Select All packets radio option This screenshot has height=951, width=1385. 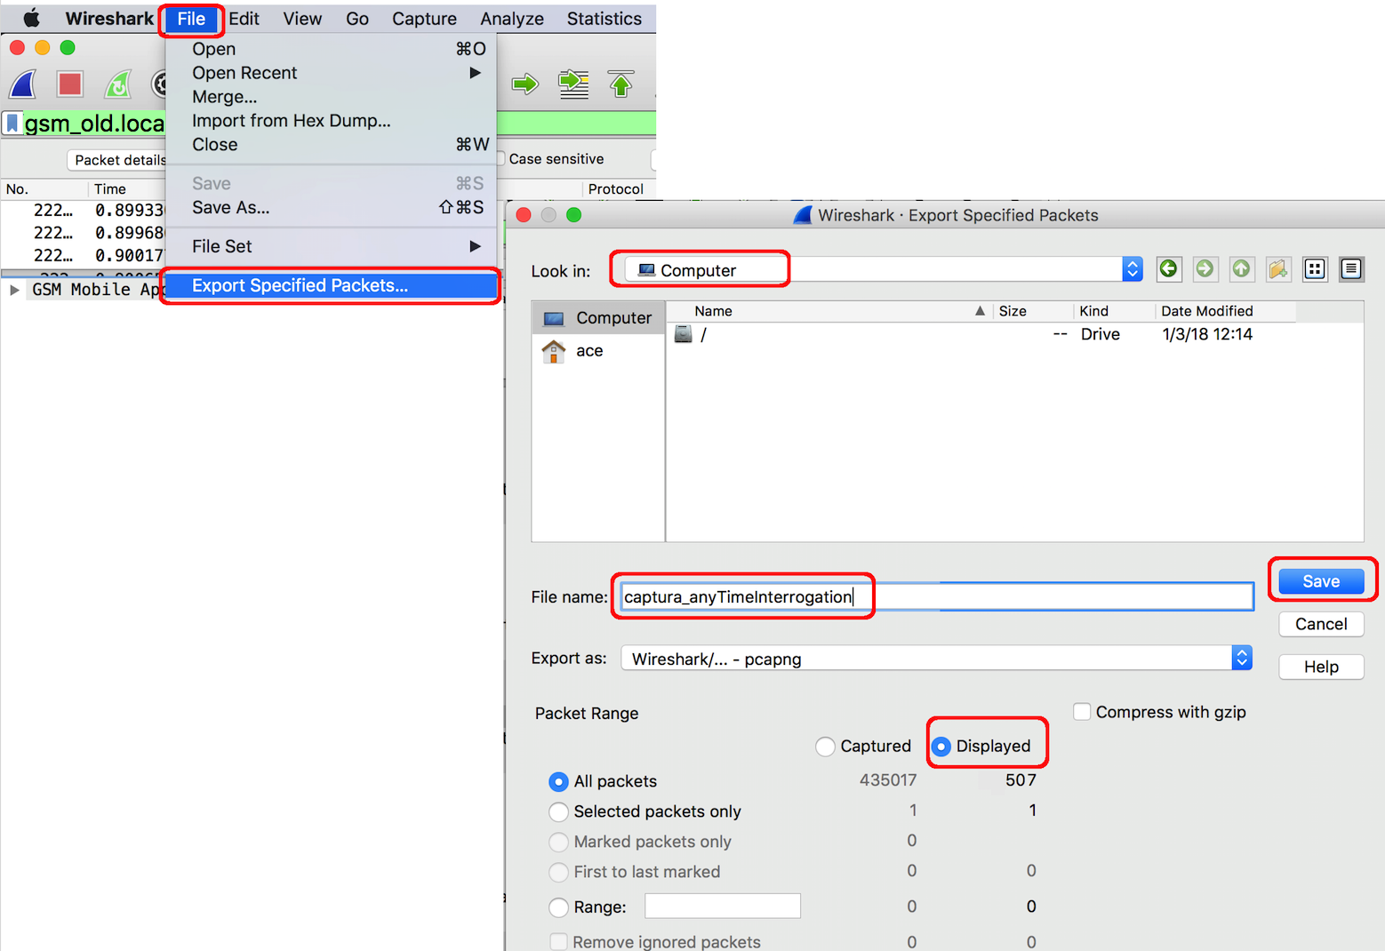click(x=558, y=782)
